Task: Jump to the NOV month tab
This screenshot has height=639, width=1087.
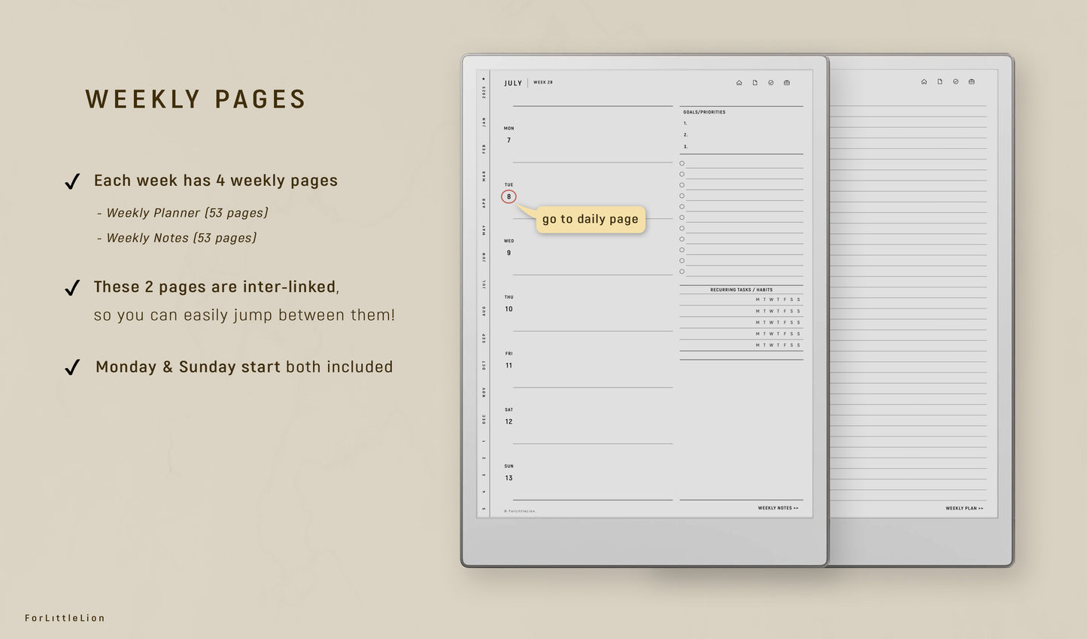Action: tap(484, 391)
